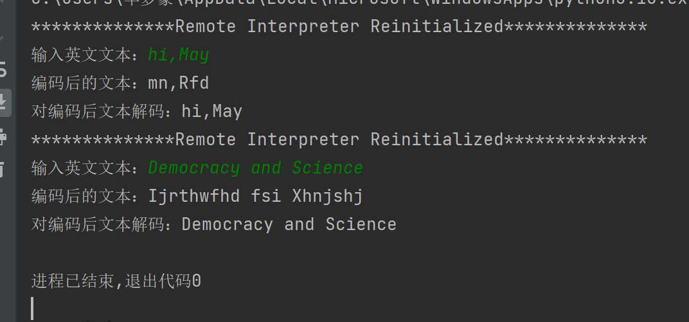This screenshot has width=689, height=322.
Task: Click the down-arrow icon at gutter top
Action: point(2,39)
